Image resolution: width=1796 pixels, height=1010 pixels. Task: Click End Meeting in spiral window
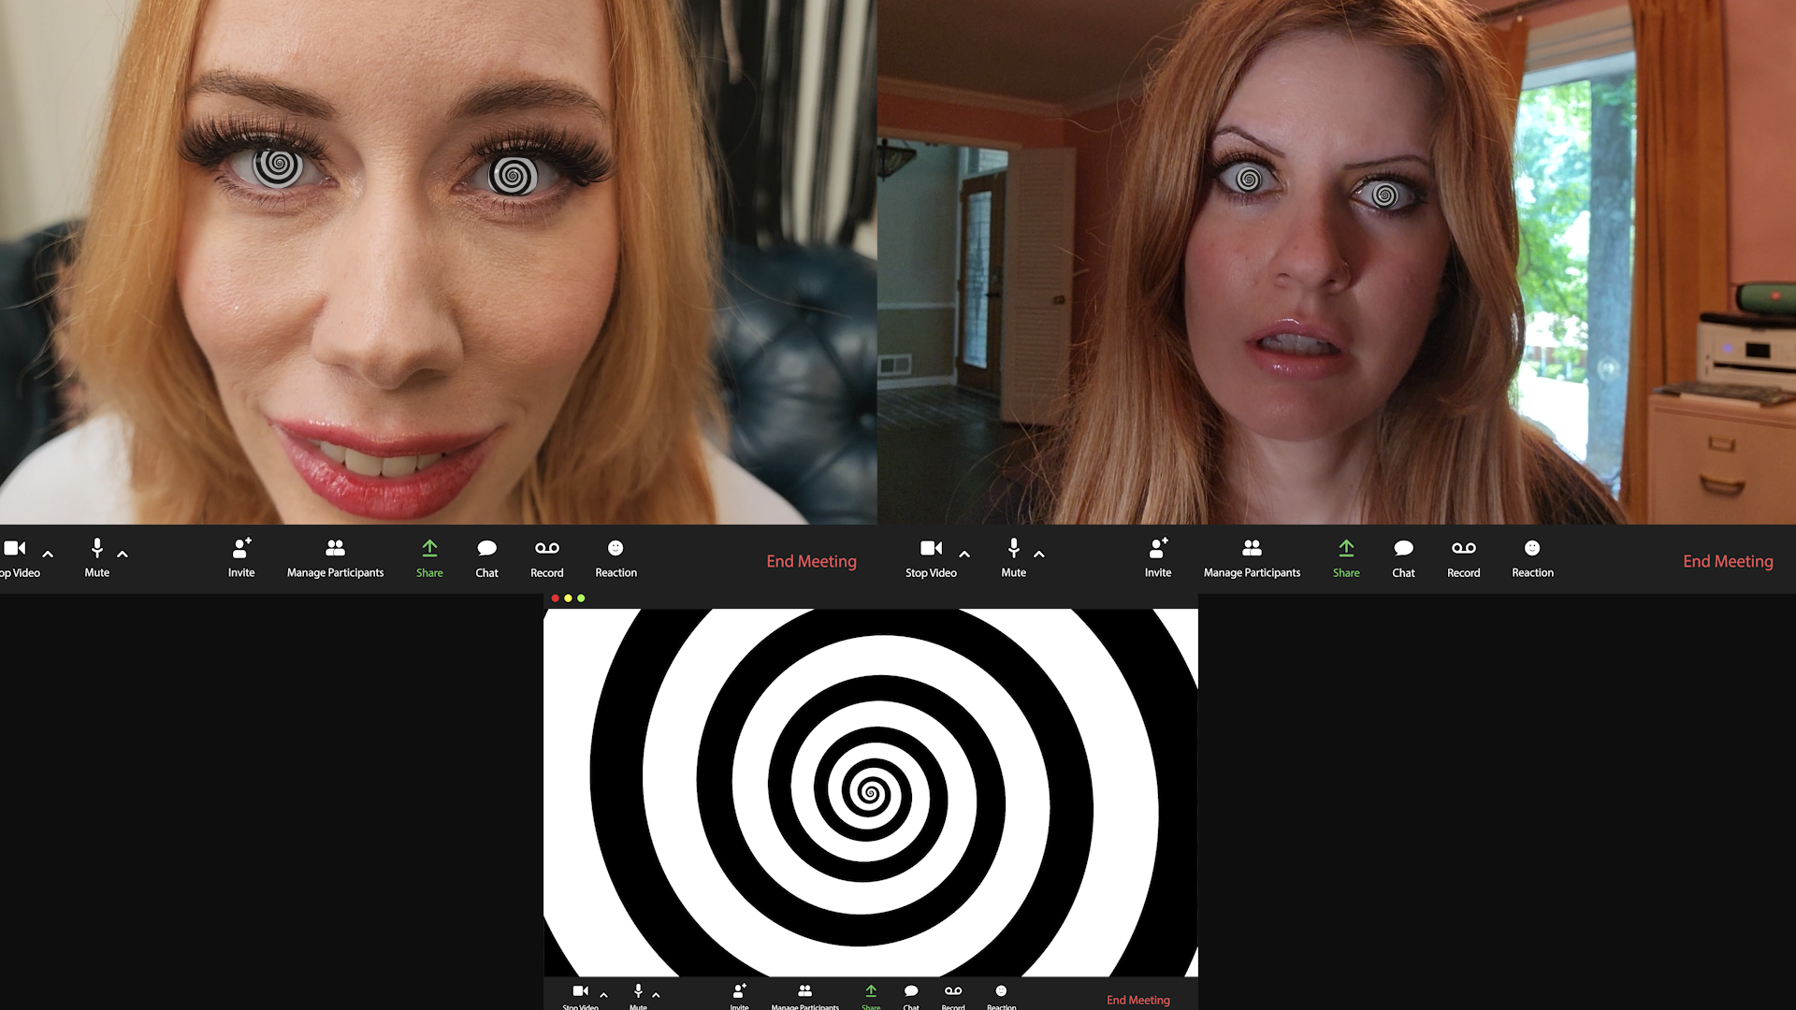(x=1137, y=1000)
